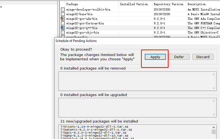The width and height of the screenshot is (220, 139).
Task: Toggle checkbox for mingw-developer-toolkit-bin
Action: [63, 9]
